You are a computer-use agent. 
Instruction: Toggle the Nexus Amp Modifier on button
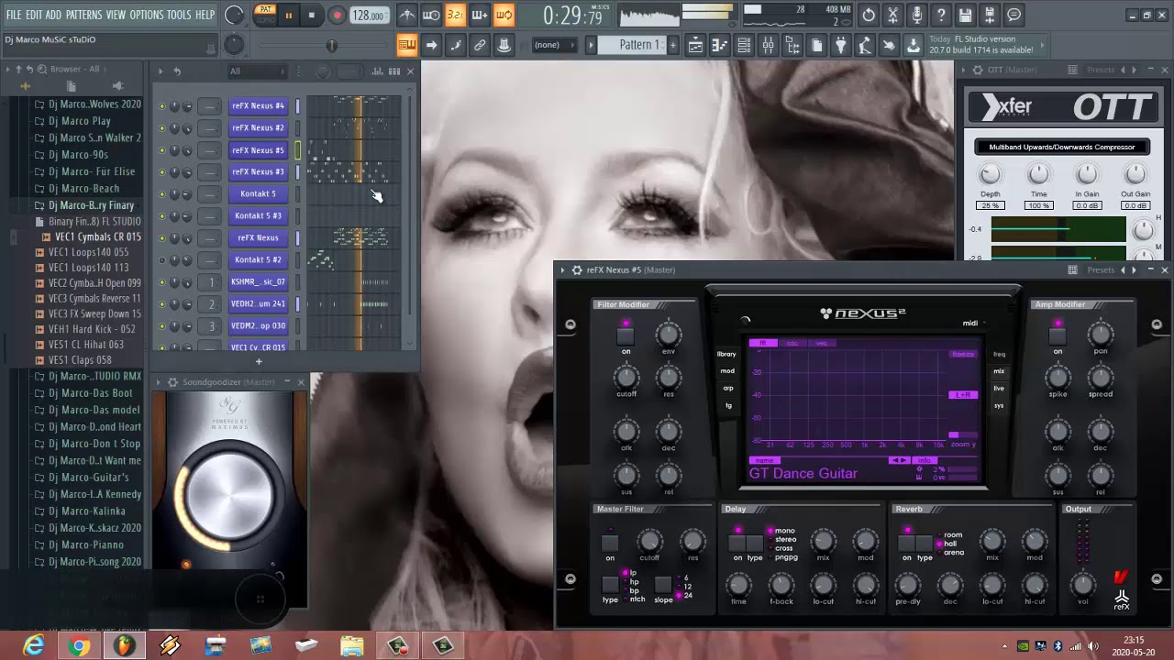click(1058, 336)
